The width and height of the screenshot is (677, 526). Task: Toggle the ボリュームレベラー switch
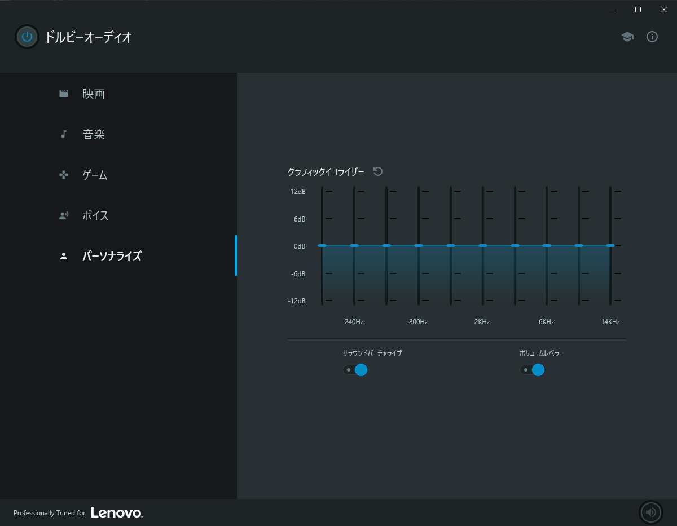click(x=532, y=370)
